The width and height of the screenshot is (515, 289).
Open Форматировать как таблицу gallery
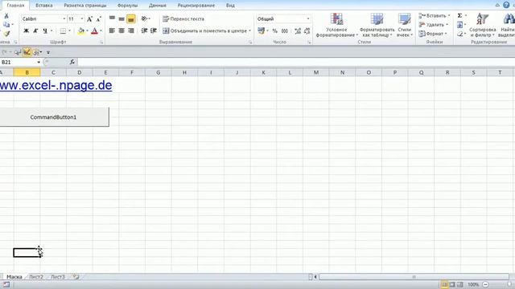(377, 25)
